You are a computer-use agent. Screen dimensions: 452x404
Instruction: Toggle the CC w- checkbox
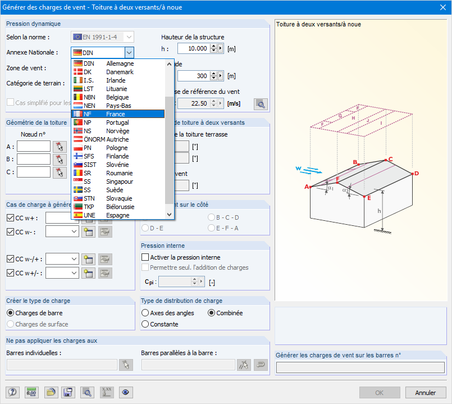(10, 231)
